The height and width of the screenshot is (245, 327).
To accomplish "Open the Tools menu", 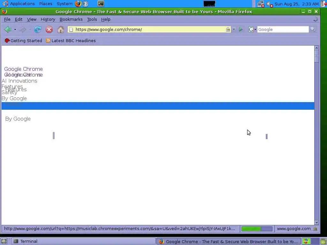I will tap(92, 19).
